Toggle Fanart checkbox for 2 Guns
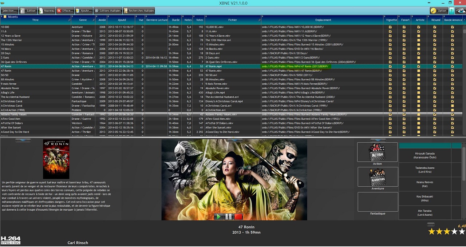The width and height of the screenshot is (466, 247). [404, 57]
